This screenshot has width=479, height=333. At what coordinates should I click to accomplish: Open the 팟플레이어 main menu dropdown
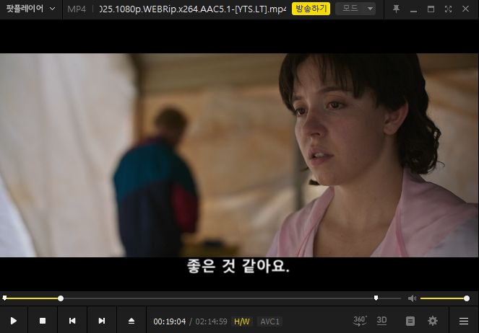click(x=30, y=9)
